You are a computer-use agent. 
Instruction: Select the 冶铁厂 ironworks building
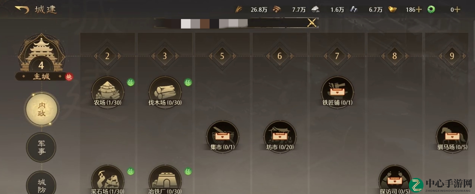165,180
